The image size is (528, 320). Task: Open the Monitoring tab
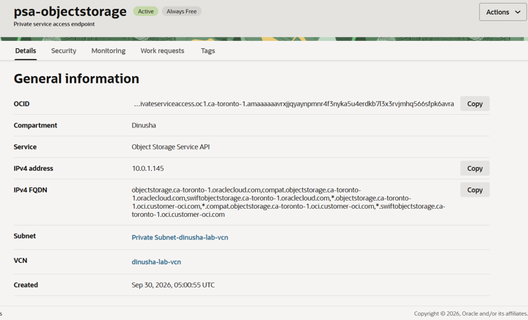pyautogui.click(x=109, y=51)
